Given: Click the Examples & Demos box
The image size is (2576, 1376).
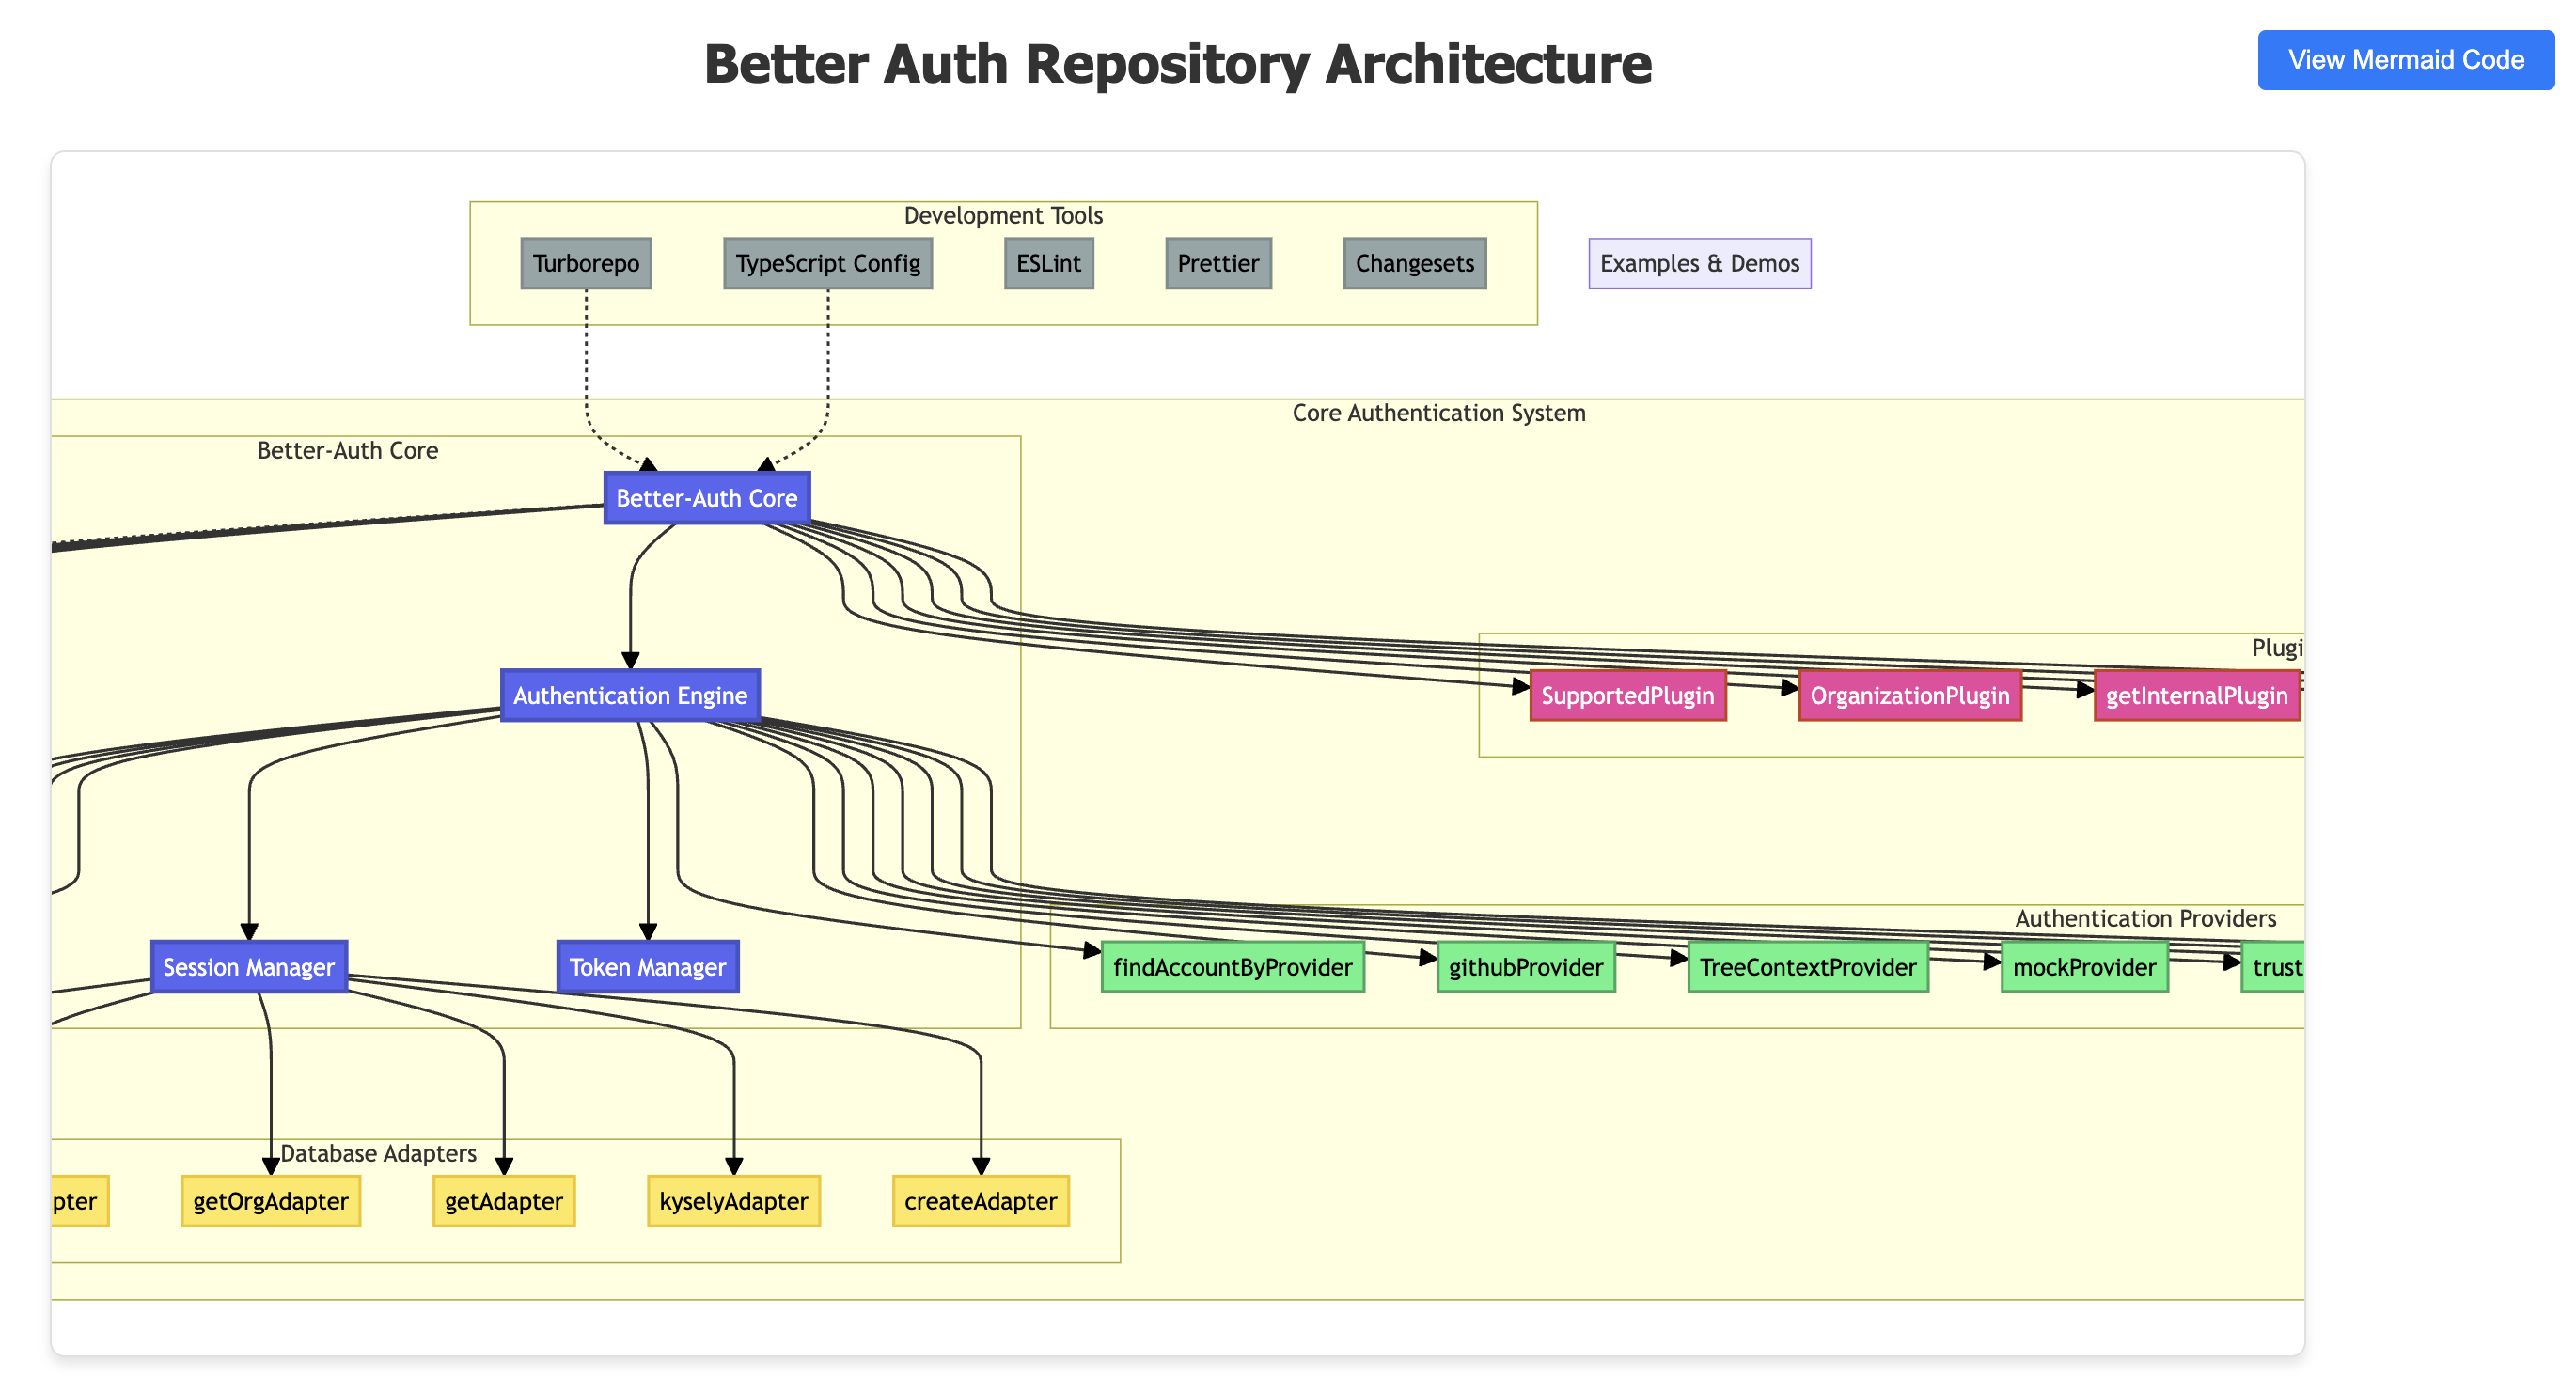Looking at the screenshot, I should click(1699, 263).
